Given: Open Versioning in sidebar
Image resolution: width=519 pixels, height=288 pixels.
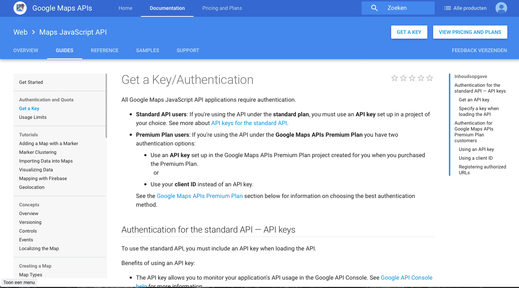Looking at the screenshot, I should point(30,222).
